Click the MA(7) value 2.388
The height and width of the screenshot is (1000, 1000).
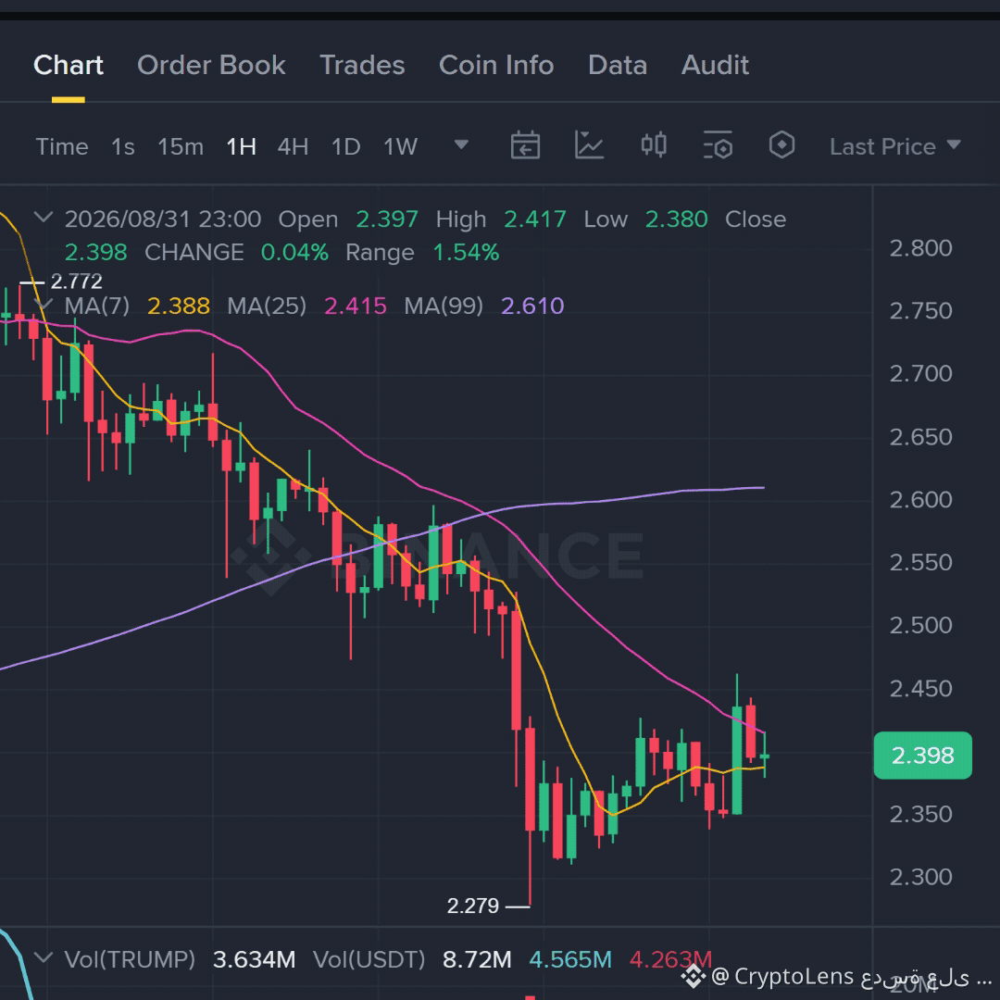click(x=179, y=306)
